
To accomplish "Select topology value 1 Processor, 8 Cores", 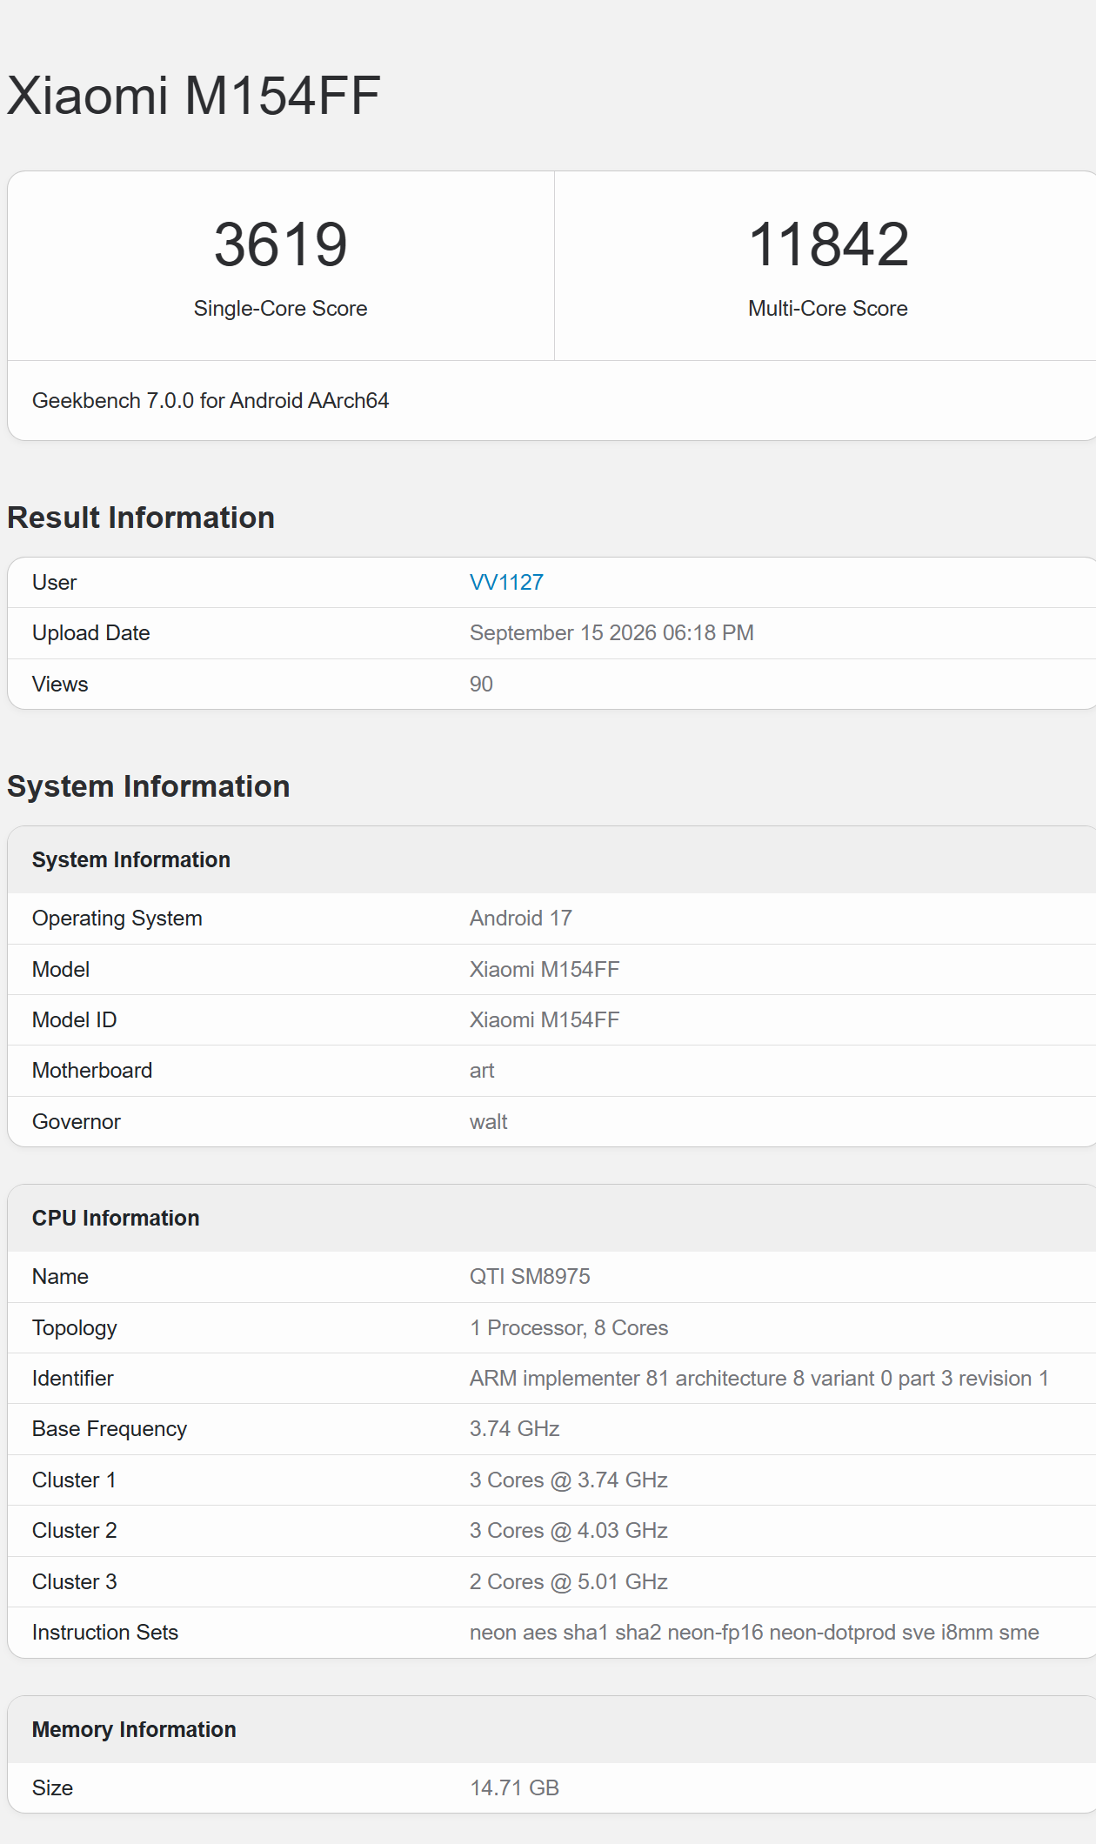I will [569, 1327].
